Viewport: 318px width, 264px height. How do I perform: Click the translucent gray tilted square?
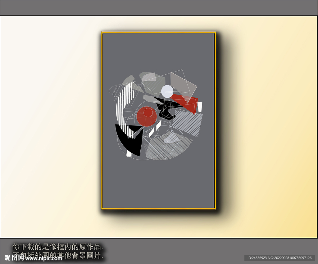183,83
